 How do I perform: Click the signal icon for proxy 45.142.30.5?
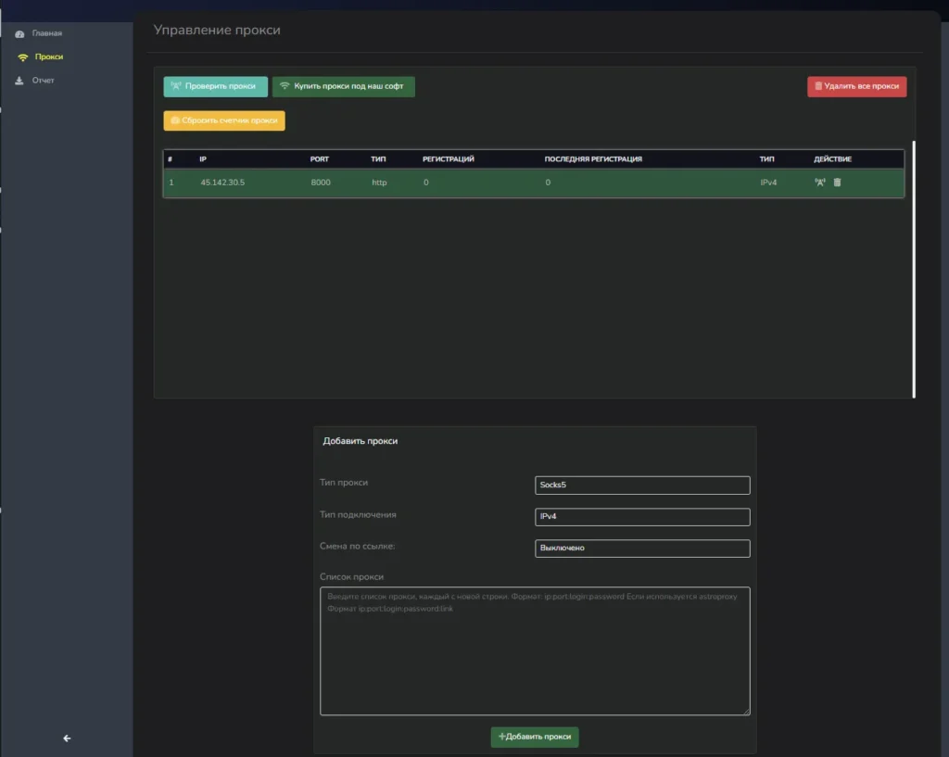coord(819,183)
